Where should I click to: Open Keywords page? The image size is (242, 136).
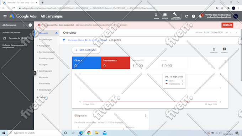click(43, 77)
